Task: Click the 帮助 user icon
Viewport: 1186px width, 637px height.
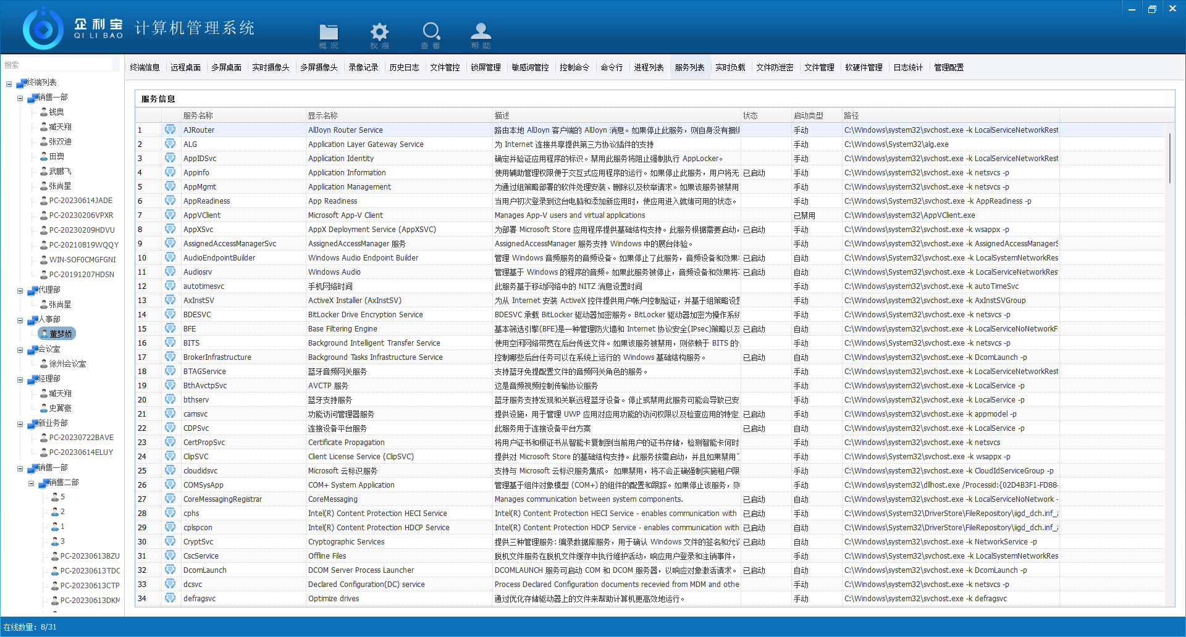Action: [481, 33]
